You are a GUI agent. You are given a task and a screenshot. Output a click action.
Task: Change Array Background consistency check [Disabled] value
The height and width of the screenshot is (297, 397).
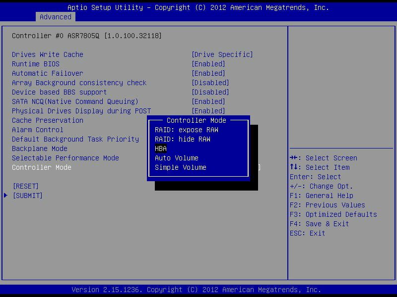(x=210, y=83)
